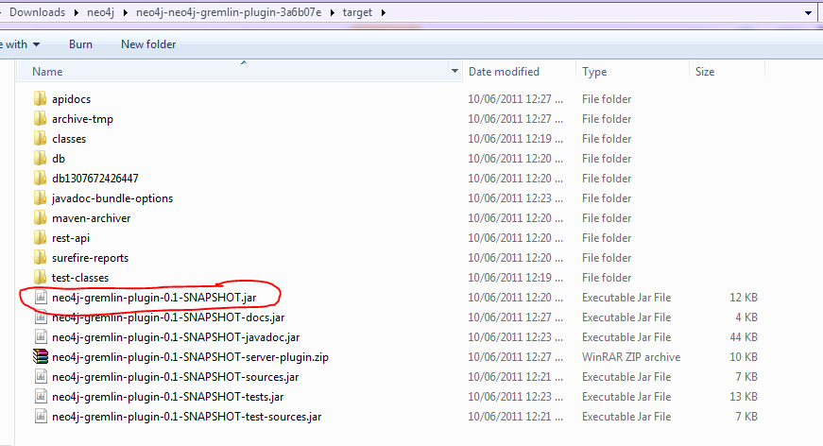Sort files by Date modified column
Screen dimensions: 823x446
(x=504, y=72)
